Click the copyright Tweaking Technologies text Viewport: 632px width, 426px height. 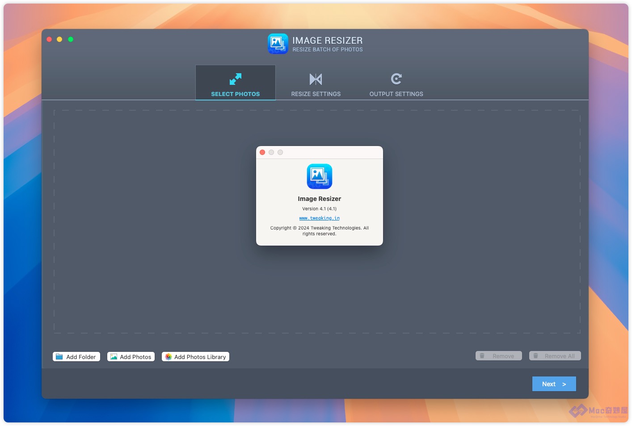click(x=320, y=231)
